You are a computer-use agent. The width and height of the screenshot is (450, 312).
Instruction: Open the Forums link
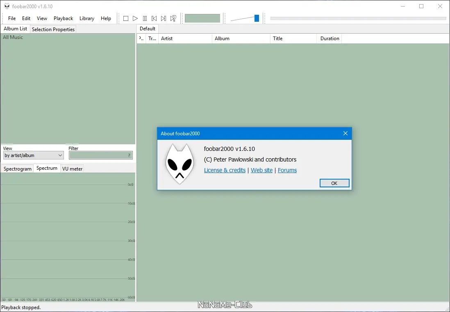pyautogui.click(x=287, y=170)
